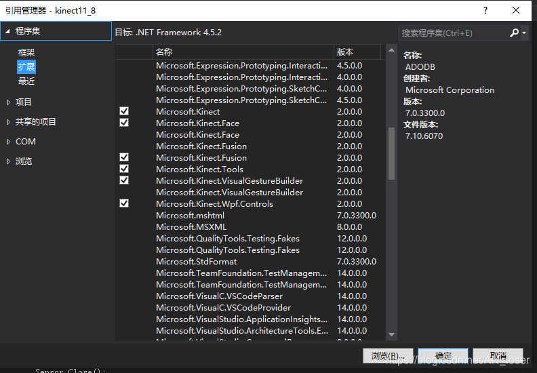Select the unchecked Microsoft.Kinect.Face row
This screenshot has width=537, height=373.
[x=250, y=134]
